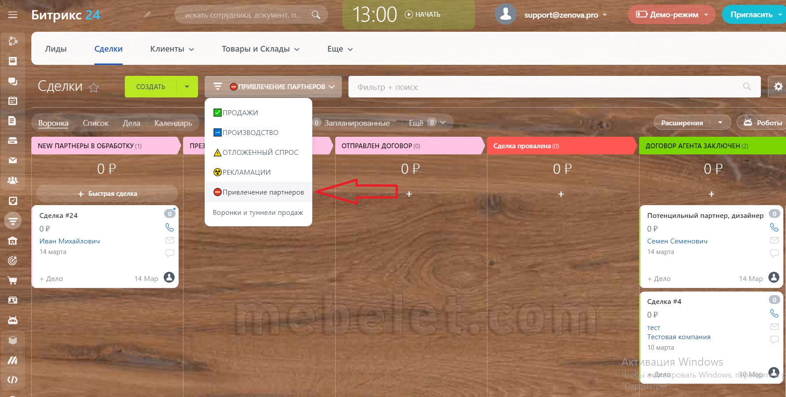
Task: Click the Быстрая сделка button
Action: pyautogui.click(x=107, y=194)
